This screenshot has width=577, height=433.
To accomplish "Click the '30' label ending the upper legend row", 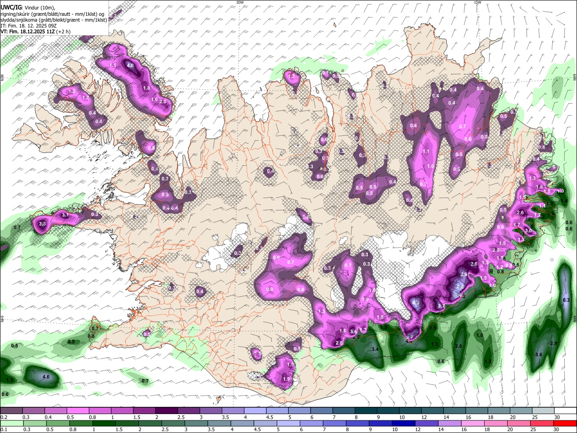I will [x=557, y=417].
